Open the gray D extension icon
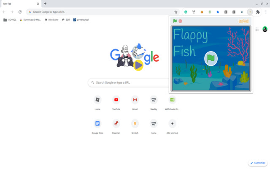This screenshot has width=270, height=169. (x=226, y=12)
